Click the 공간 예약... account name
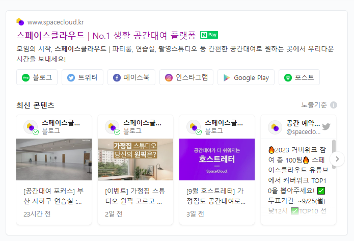Screen dimensions: 354x241 point(303,123)
